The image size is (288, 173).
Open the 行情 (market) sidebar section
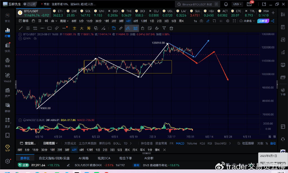(x=7, y=32)
